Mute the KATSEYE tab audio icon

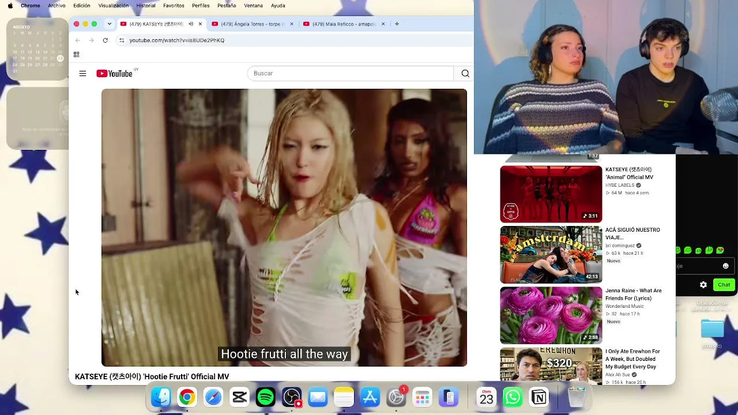coord(191,24)
